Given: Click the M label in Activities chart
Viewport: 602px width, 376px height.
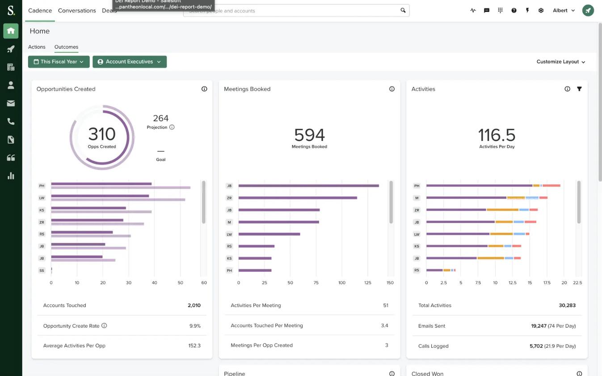Looking at the screenshot, I should [417, 198].
